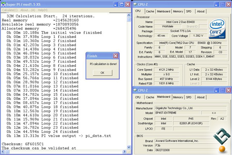Click the Multiplier value 'x 9.0'
The height and width of the screenshot is (155, 232).
167,74
